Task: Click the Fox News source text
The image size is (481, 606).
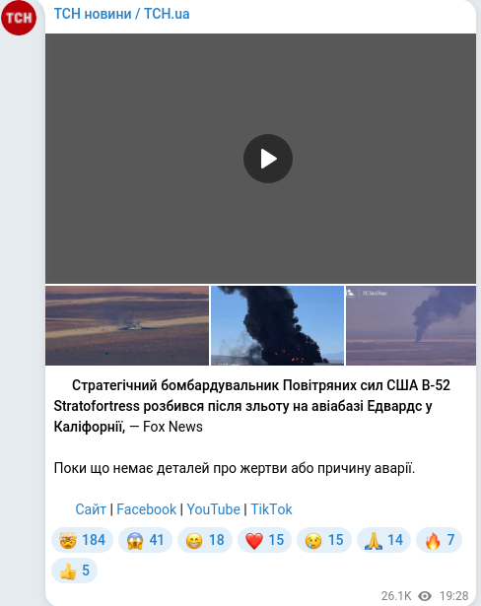Action: 172,427
